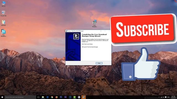Screen dimensions: 177x99
Task: Open the network status tray icon
Action: pos(161,97)
